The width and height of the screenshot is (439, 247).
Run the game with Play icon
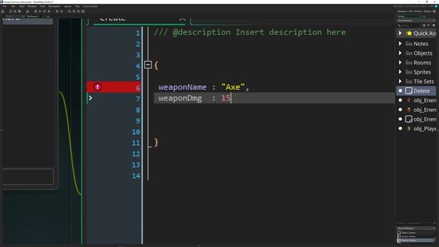(40, 11)
